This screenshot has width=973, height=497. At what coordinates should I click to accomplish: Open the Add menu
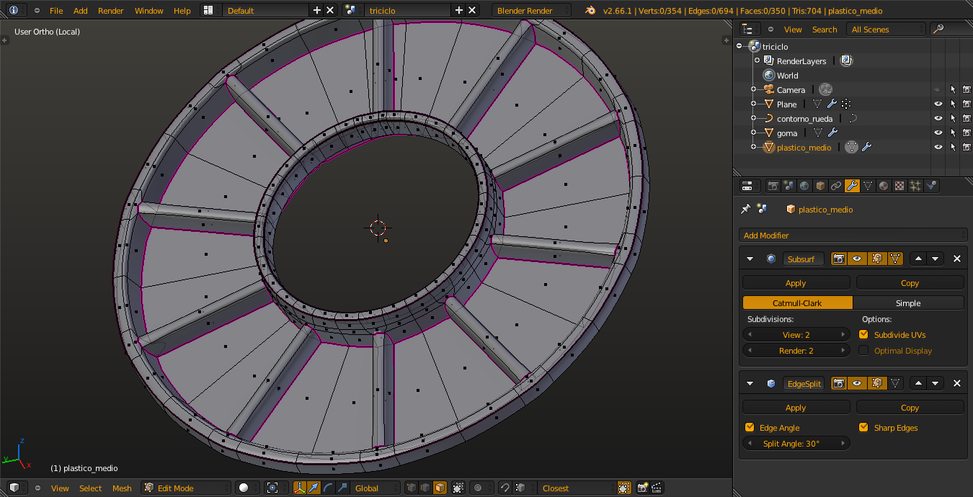point(81,10)
